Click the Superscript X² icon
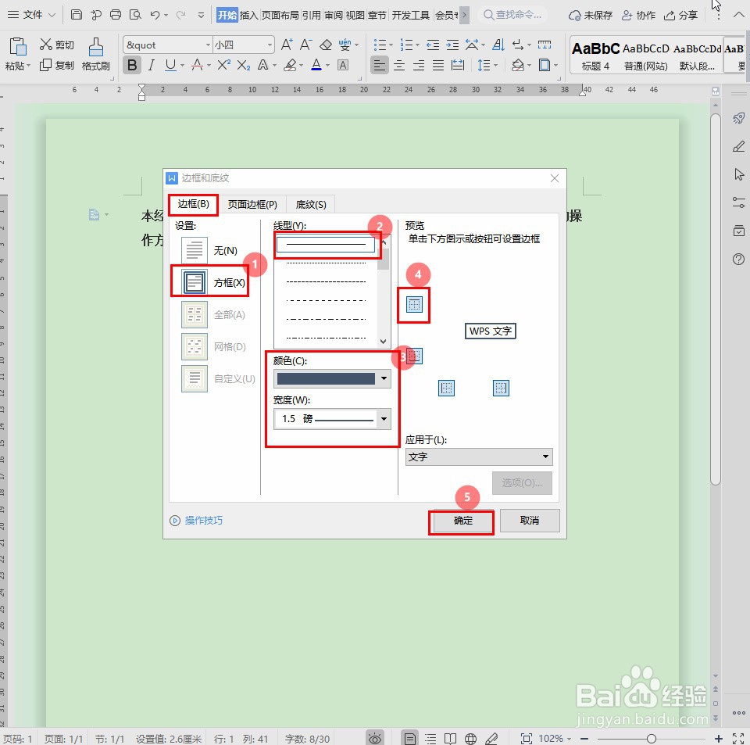750x745 pixels. click(x=224, y=65)
